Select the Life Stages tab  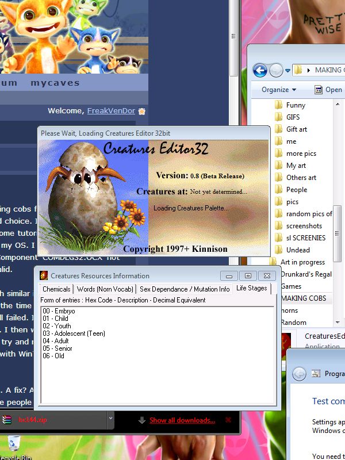pos(252,288)
